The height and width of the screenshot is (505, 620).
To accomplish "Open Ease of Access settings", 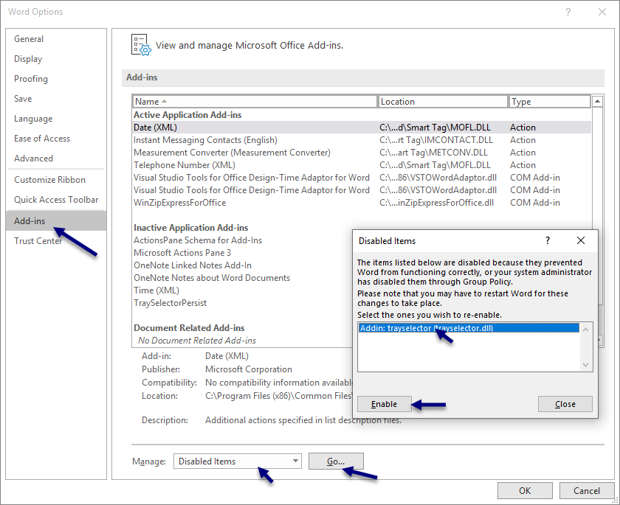I will click(42, 138).
